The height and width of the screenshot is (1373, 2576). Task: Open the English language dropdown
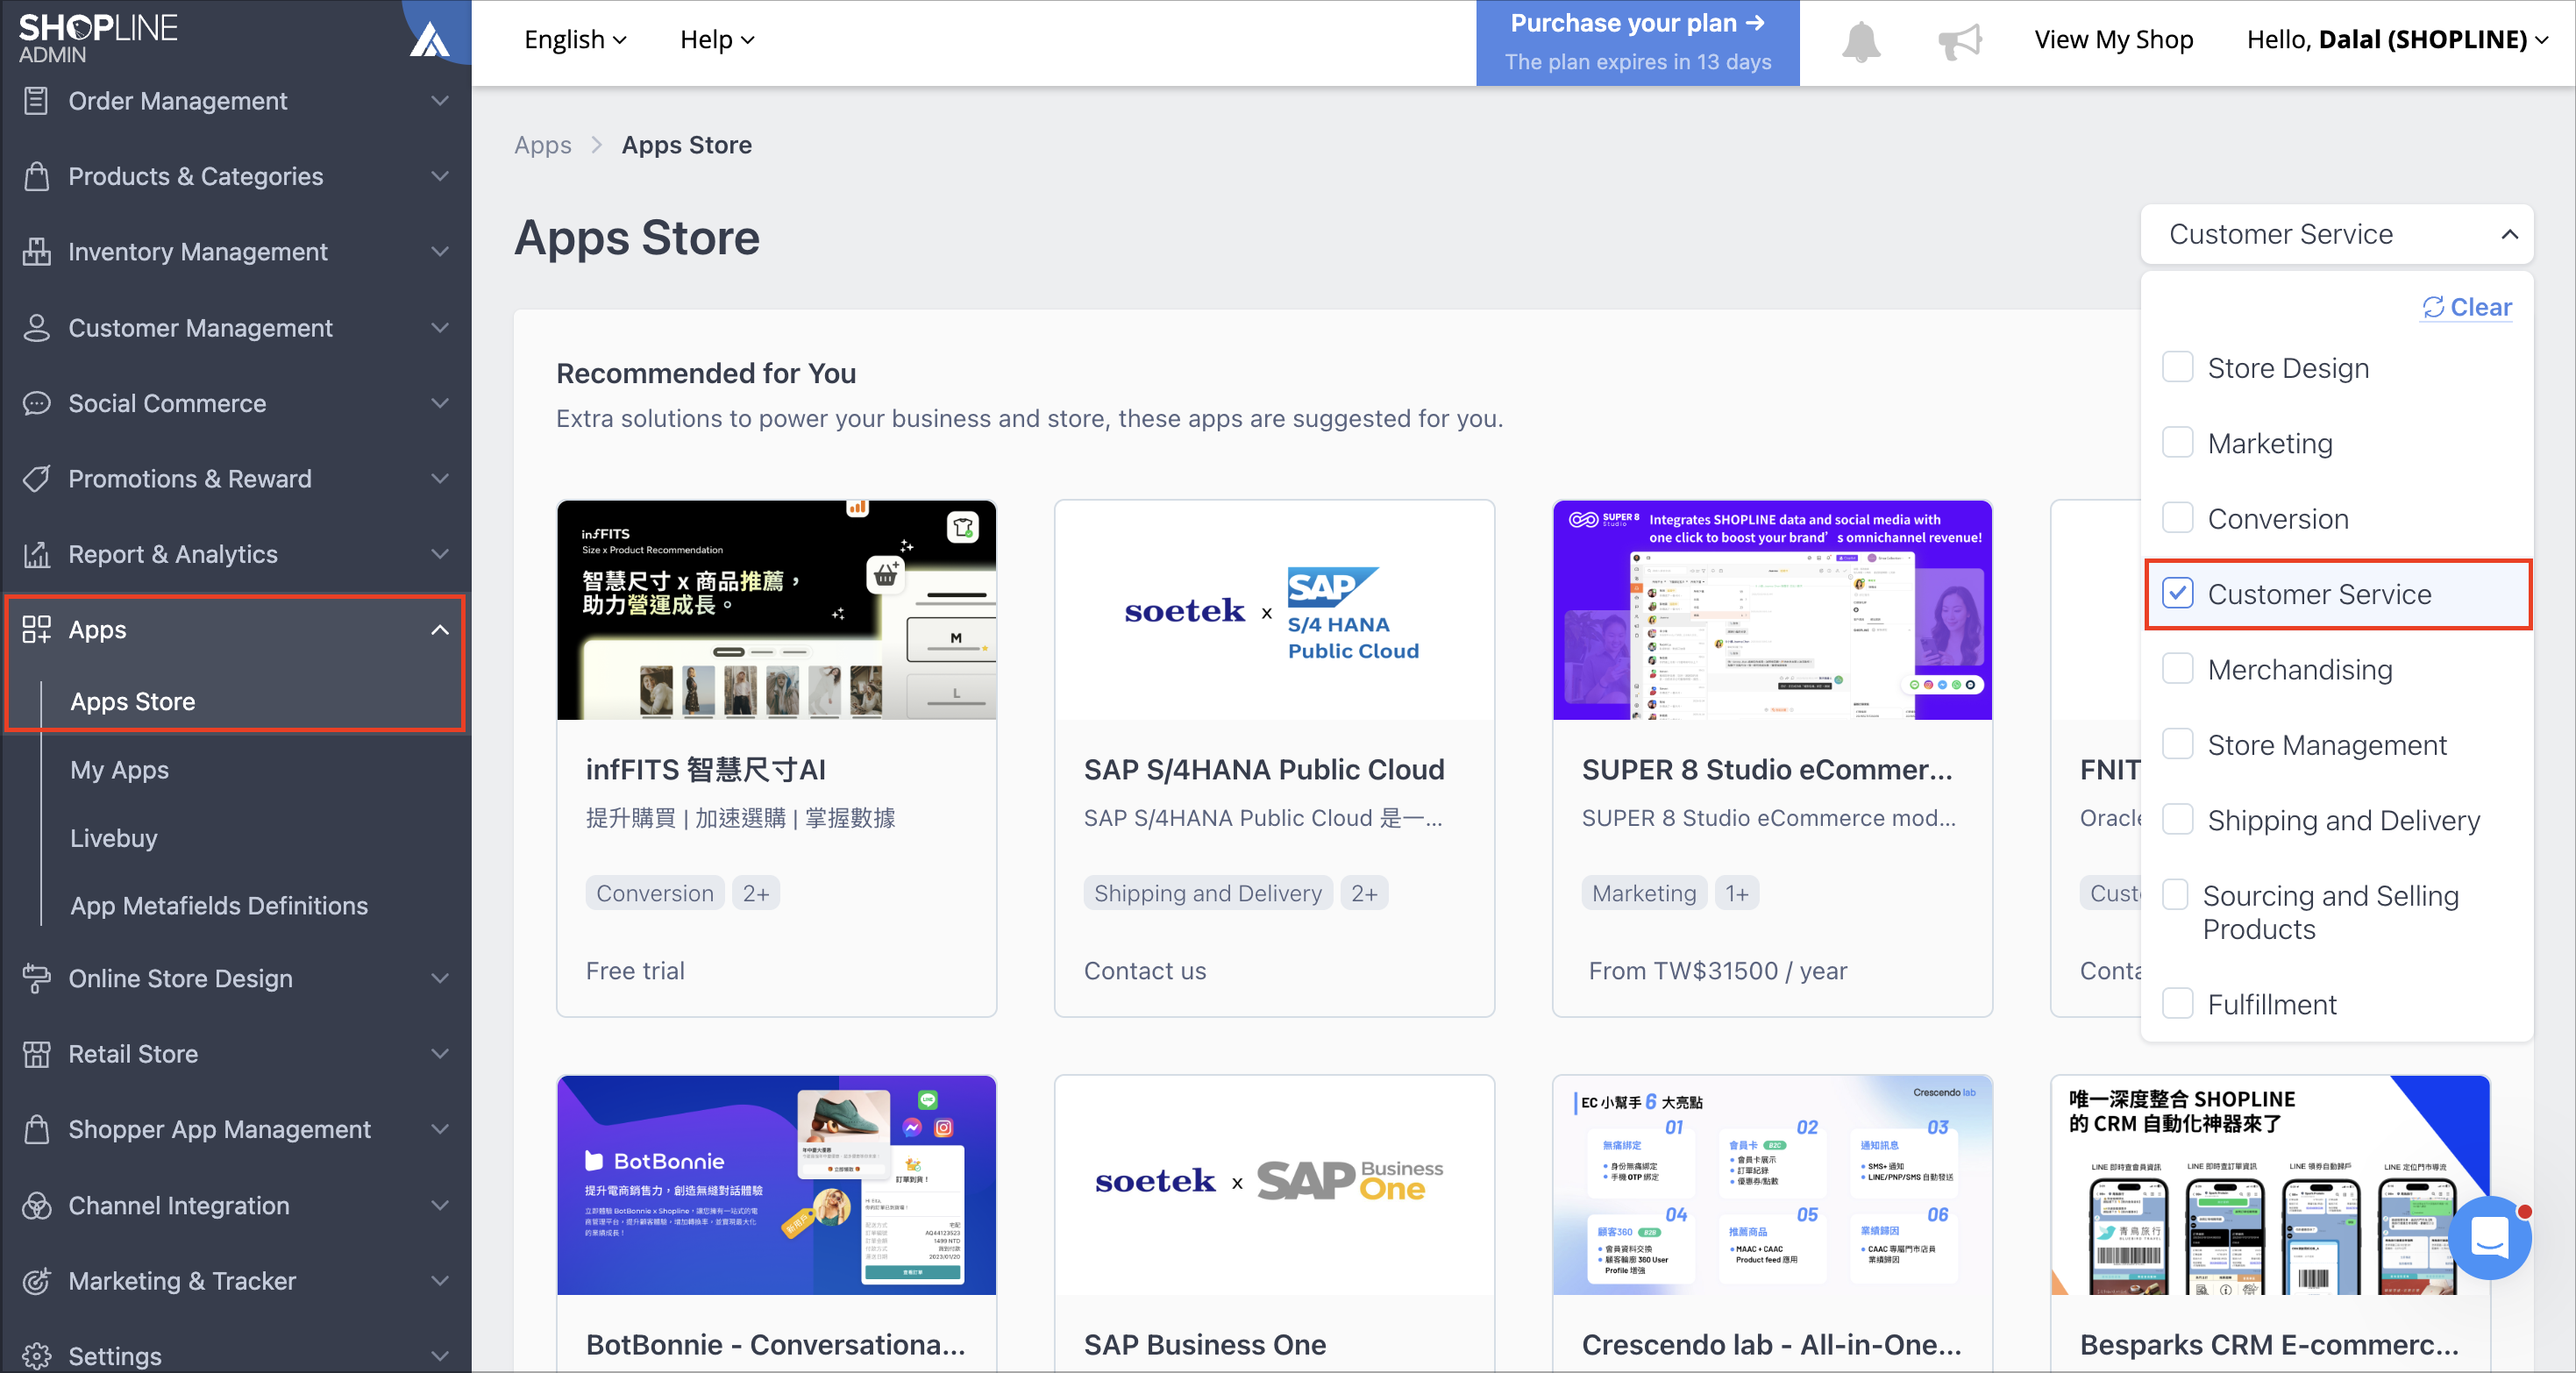tap(575, 40)
